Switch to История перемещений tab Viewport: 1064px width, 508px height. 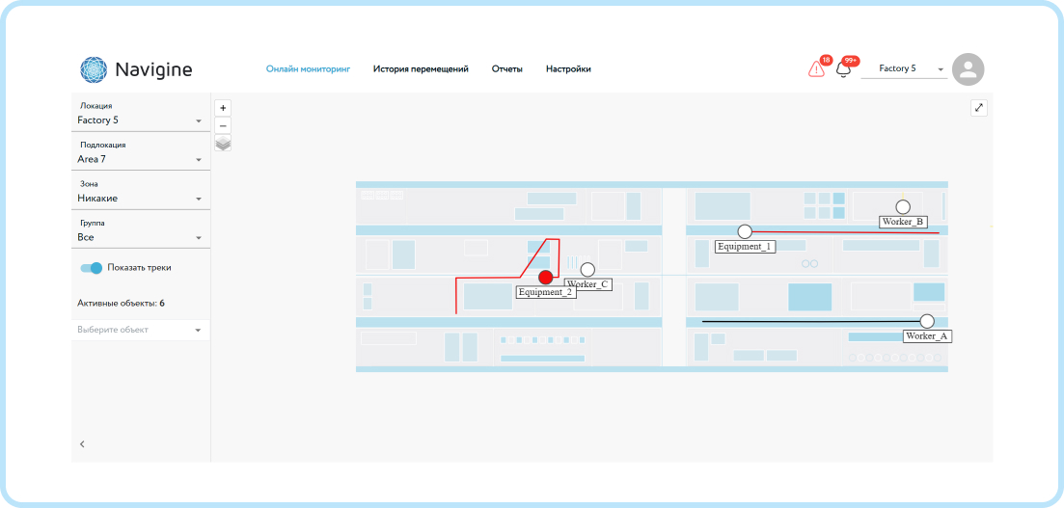(x=421, y=69)
